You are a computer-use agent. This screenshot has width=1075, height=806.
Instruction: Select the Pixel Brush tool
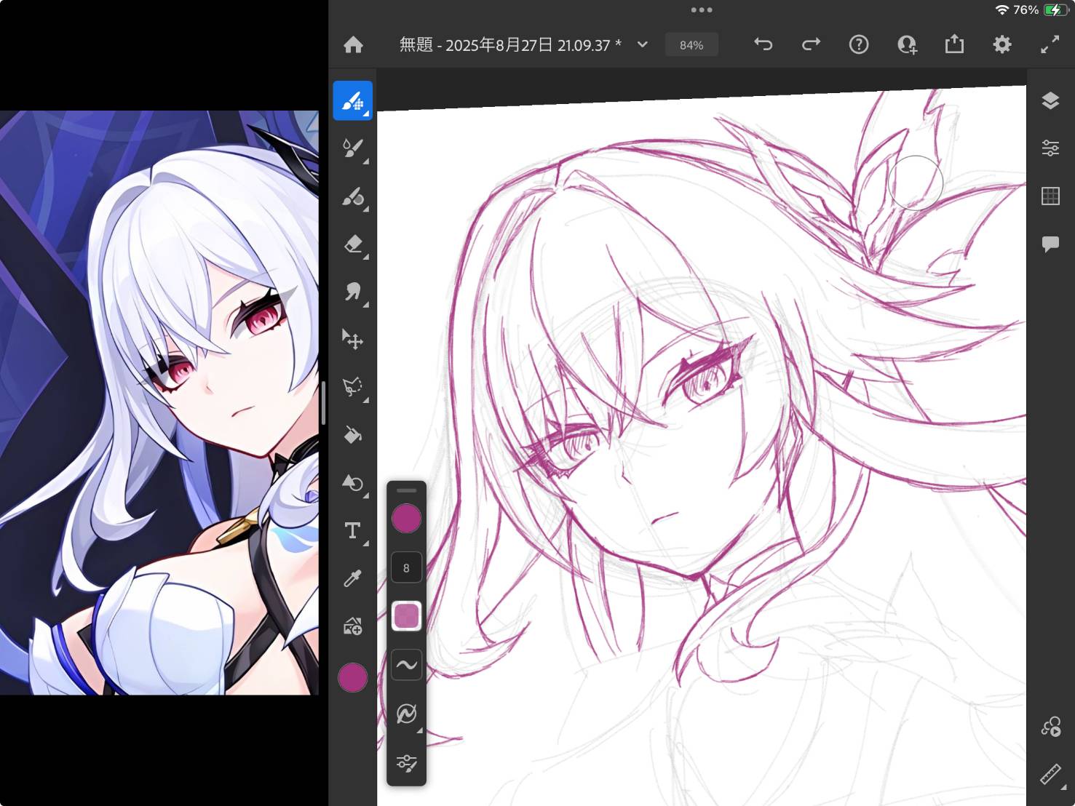[353, 100]
